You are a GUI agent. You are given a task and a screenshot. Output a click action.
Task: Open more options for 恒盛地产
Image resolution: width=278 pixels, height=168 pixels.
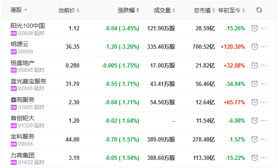pyautogui.click(x=264, y=65)
